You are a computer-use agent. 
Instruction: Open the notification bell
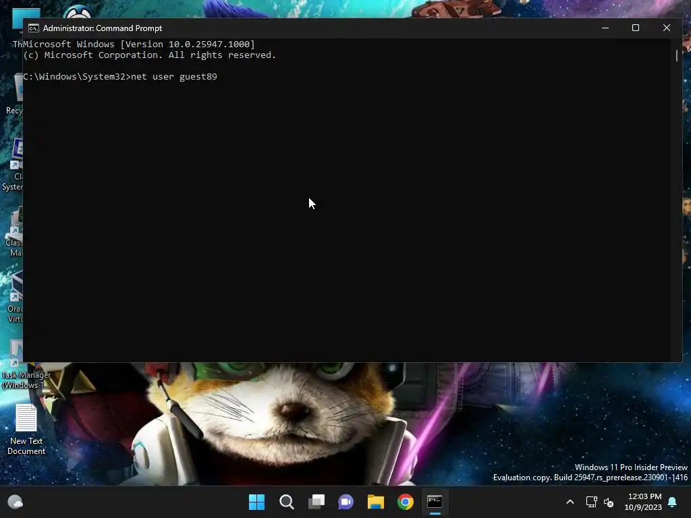[673, 502]
